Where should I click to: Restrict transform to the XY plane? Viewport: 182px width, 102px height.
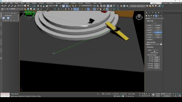(x=75, y=9)
